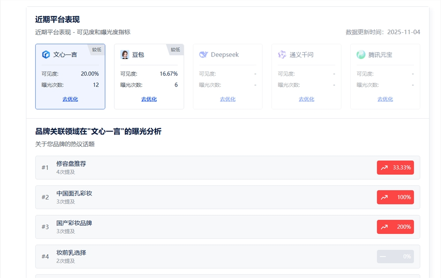441x278 pixels.
Task: Click the red 33.33% trend badge
Action: [x=395, y=168]
